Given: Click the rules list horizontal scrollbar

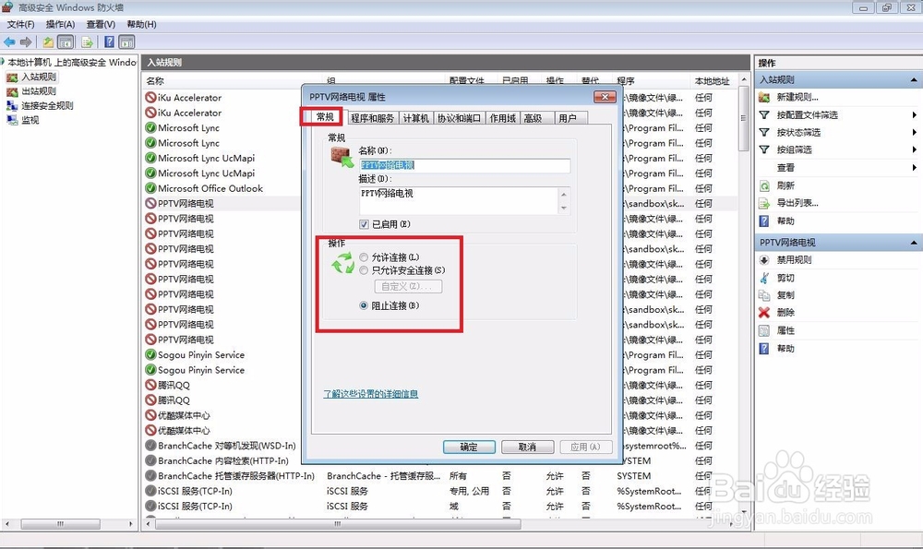Looking at the screenshot, I should [x=337, y=524].
